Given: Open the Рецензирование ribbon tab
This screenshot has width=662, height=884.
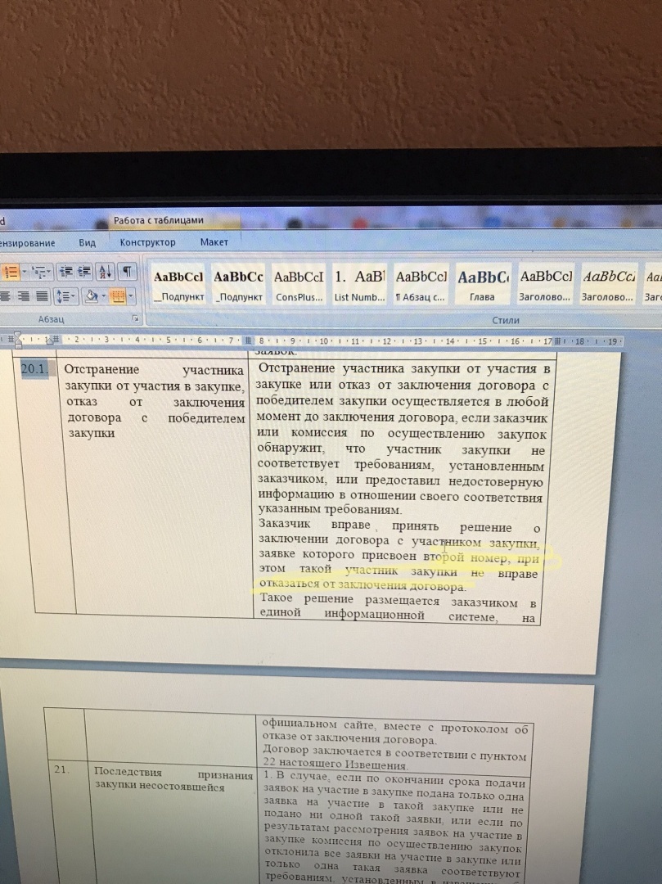Looking at the screenshot, I should [x=28, y=243].
